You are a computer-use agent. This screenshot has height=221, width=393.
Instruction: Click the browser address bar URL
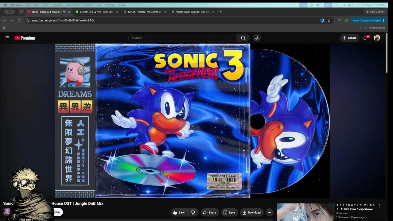click(x=63, y=20)
